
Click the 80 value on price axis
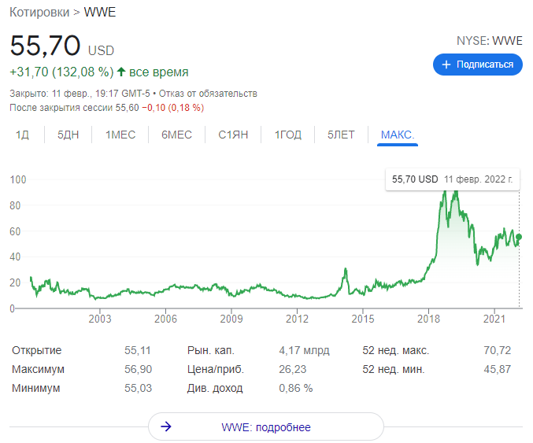point(15,205)
